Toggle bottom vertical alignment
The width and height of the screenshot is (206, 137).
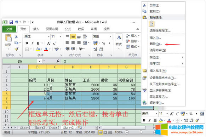click(x=79, y=37)
